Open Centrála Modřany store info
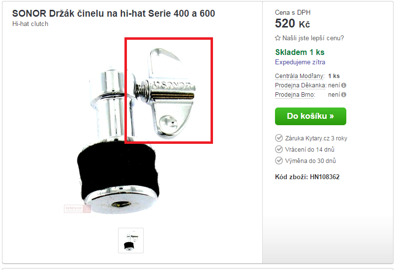Image resolution: width=396 pixels, height=270 pixels. [x=300, y=76]
